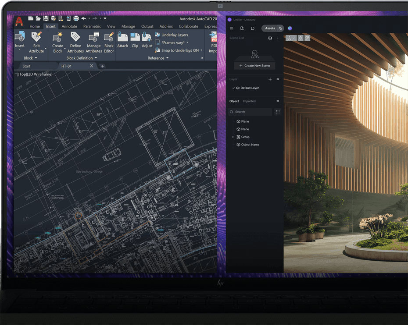The height and width of the screenshot is (326, 408).
Task: Click the Insert block icon in the ribbon
Action: [20, 37]
